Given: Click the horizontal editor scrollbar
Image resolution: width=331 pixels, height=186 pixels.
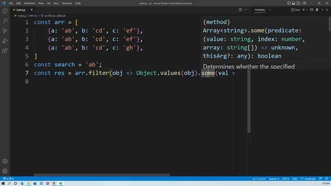Looking at the screenshot, I should click(102, 175).
